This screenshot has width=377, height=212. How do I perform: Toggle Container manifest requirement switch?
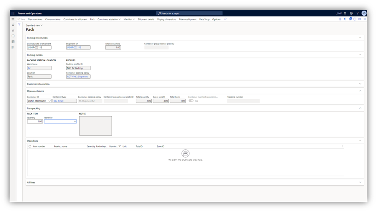[x=191, y=101]
